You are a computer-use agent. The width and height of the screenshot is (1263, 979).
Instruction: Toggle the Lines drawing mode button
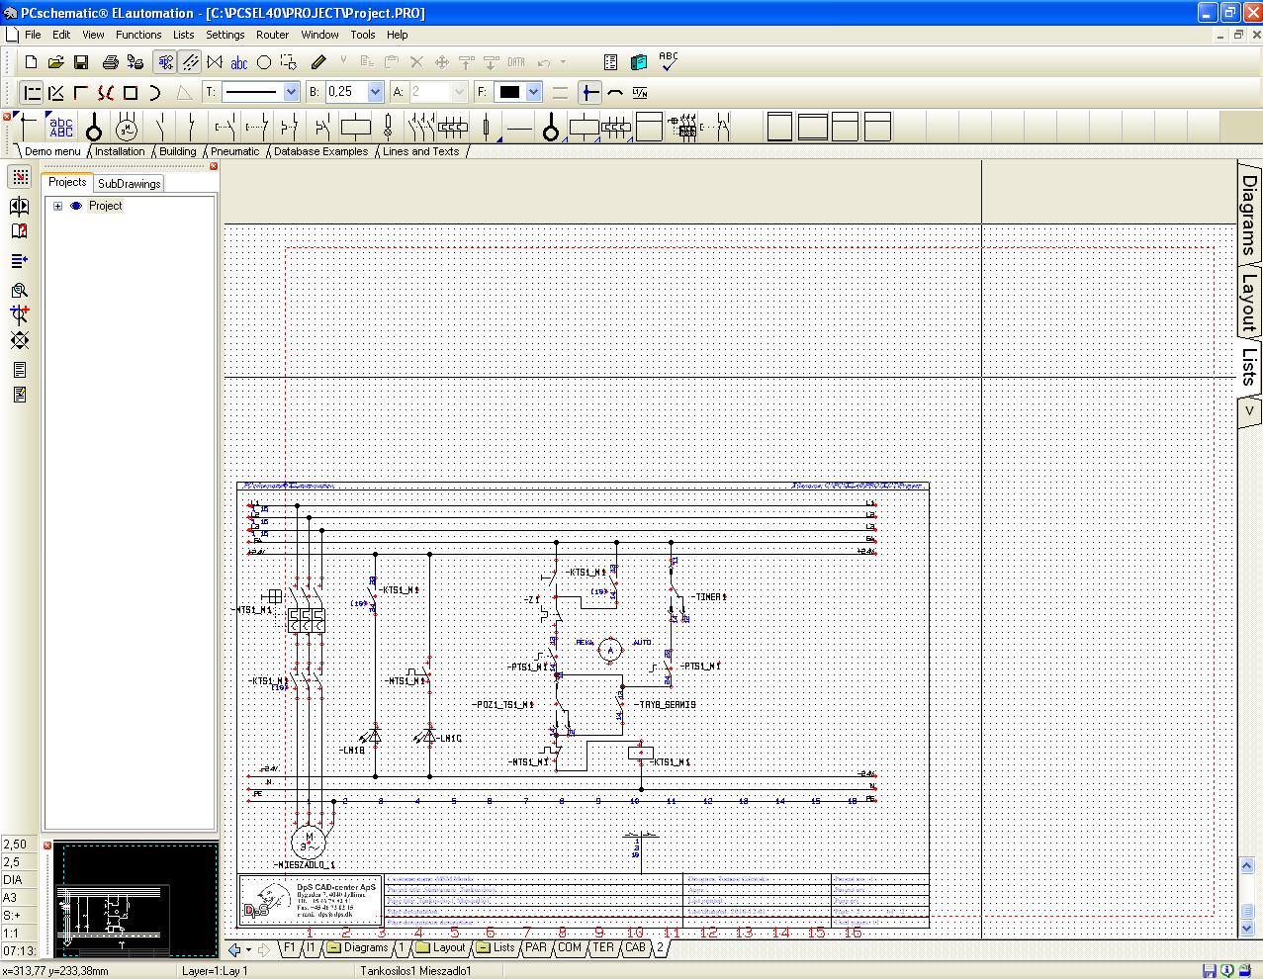[188, 61]
